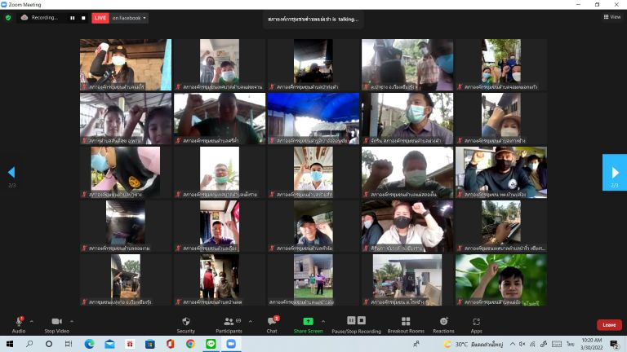Open LINE app from taskbar
Screen dimensions: 627x352
click(211, 344)
